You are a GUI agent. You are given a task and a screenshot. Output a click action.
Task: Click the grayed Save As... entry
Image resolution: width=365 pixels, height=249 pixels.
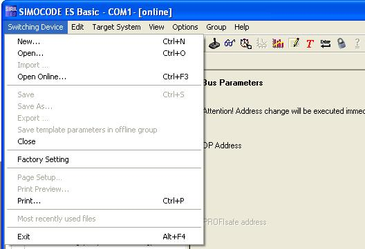104,106
